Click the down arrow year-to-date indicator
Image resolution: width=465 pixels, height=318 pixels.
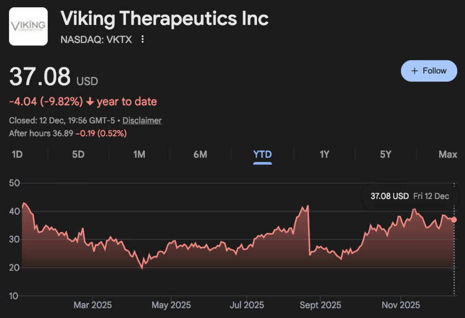(90, 102)
